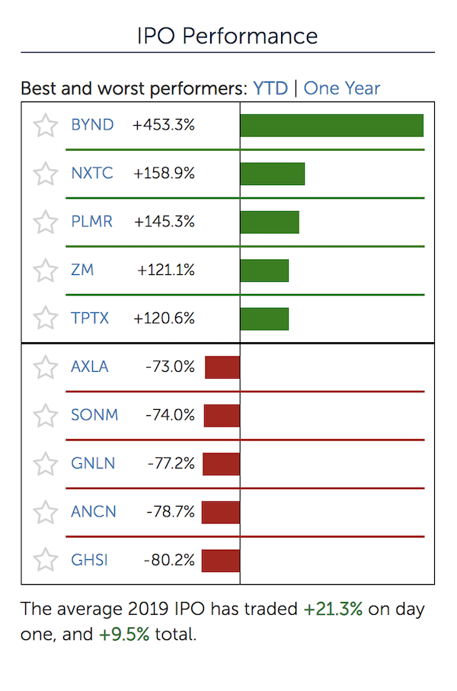Image resolution: width=457 pixels, height=691 pixels.
Task: Switch to the YTD performance view
Action: click(270, 88)
